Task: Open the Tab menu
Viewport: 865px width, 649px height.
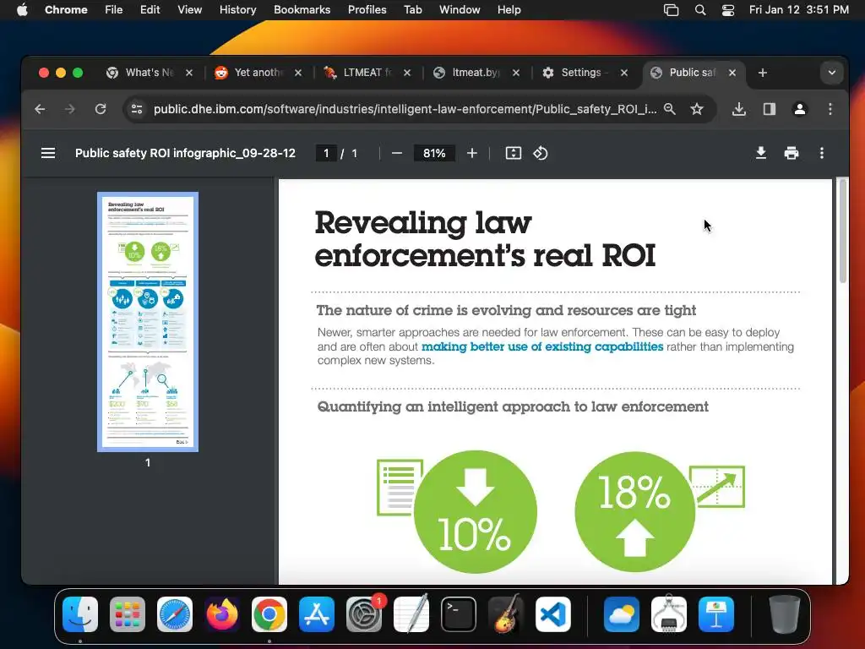Action: click(x=412, y=9)
